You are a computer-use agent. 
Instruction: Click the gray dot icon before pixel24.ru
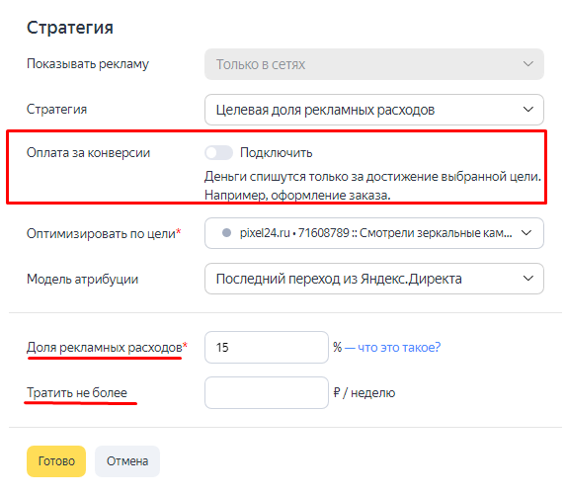point(226,233)
